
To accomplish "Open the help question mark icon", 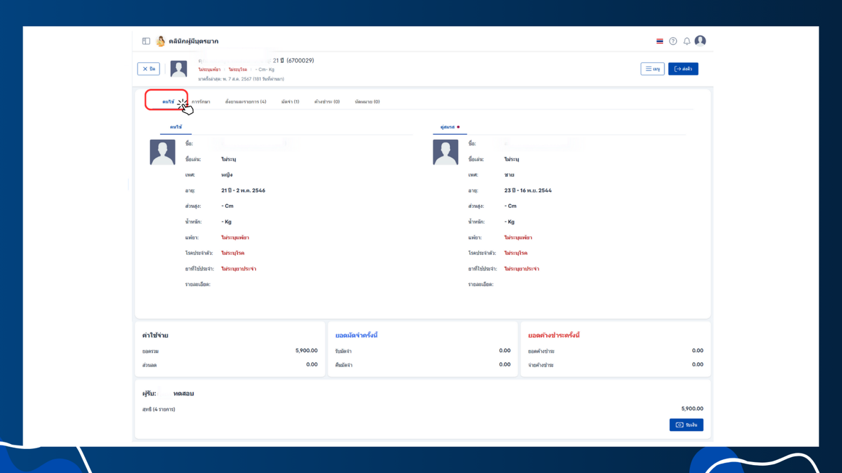I will [x=673, y=41].
